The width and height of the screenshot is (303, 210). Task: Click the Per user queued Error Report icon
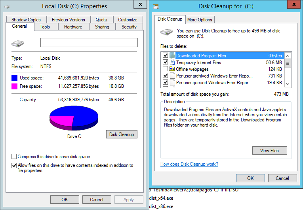[x=172, y=82]
